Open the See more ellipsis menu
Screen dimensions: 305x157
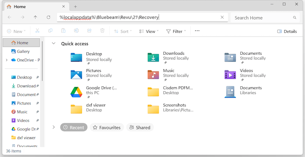point(197,31)
